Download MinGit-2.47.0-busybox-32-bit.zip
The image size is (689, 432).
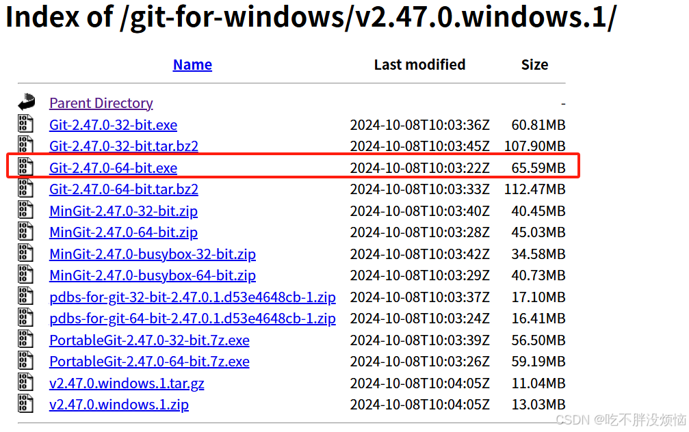(x=153, y=254)
